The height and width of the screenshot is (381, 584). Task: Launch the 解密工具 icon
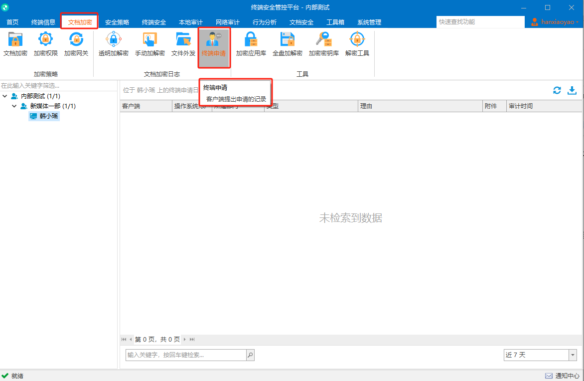(357, 44)
